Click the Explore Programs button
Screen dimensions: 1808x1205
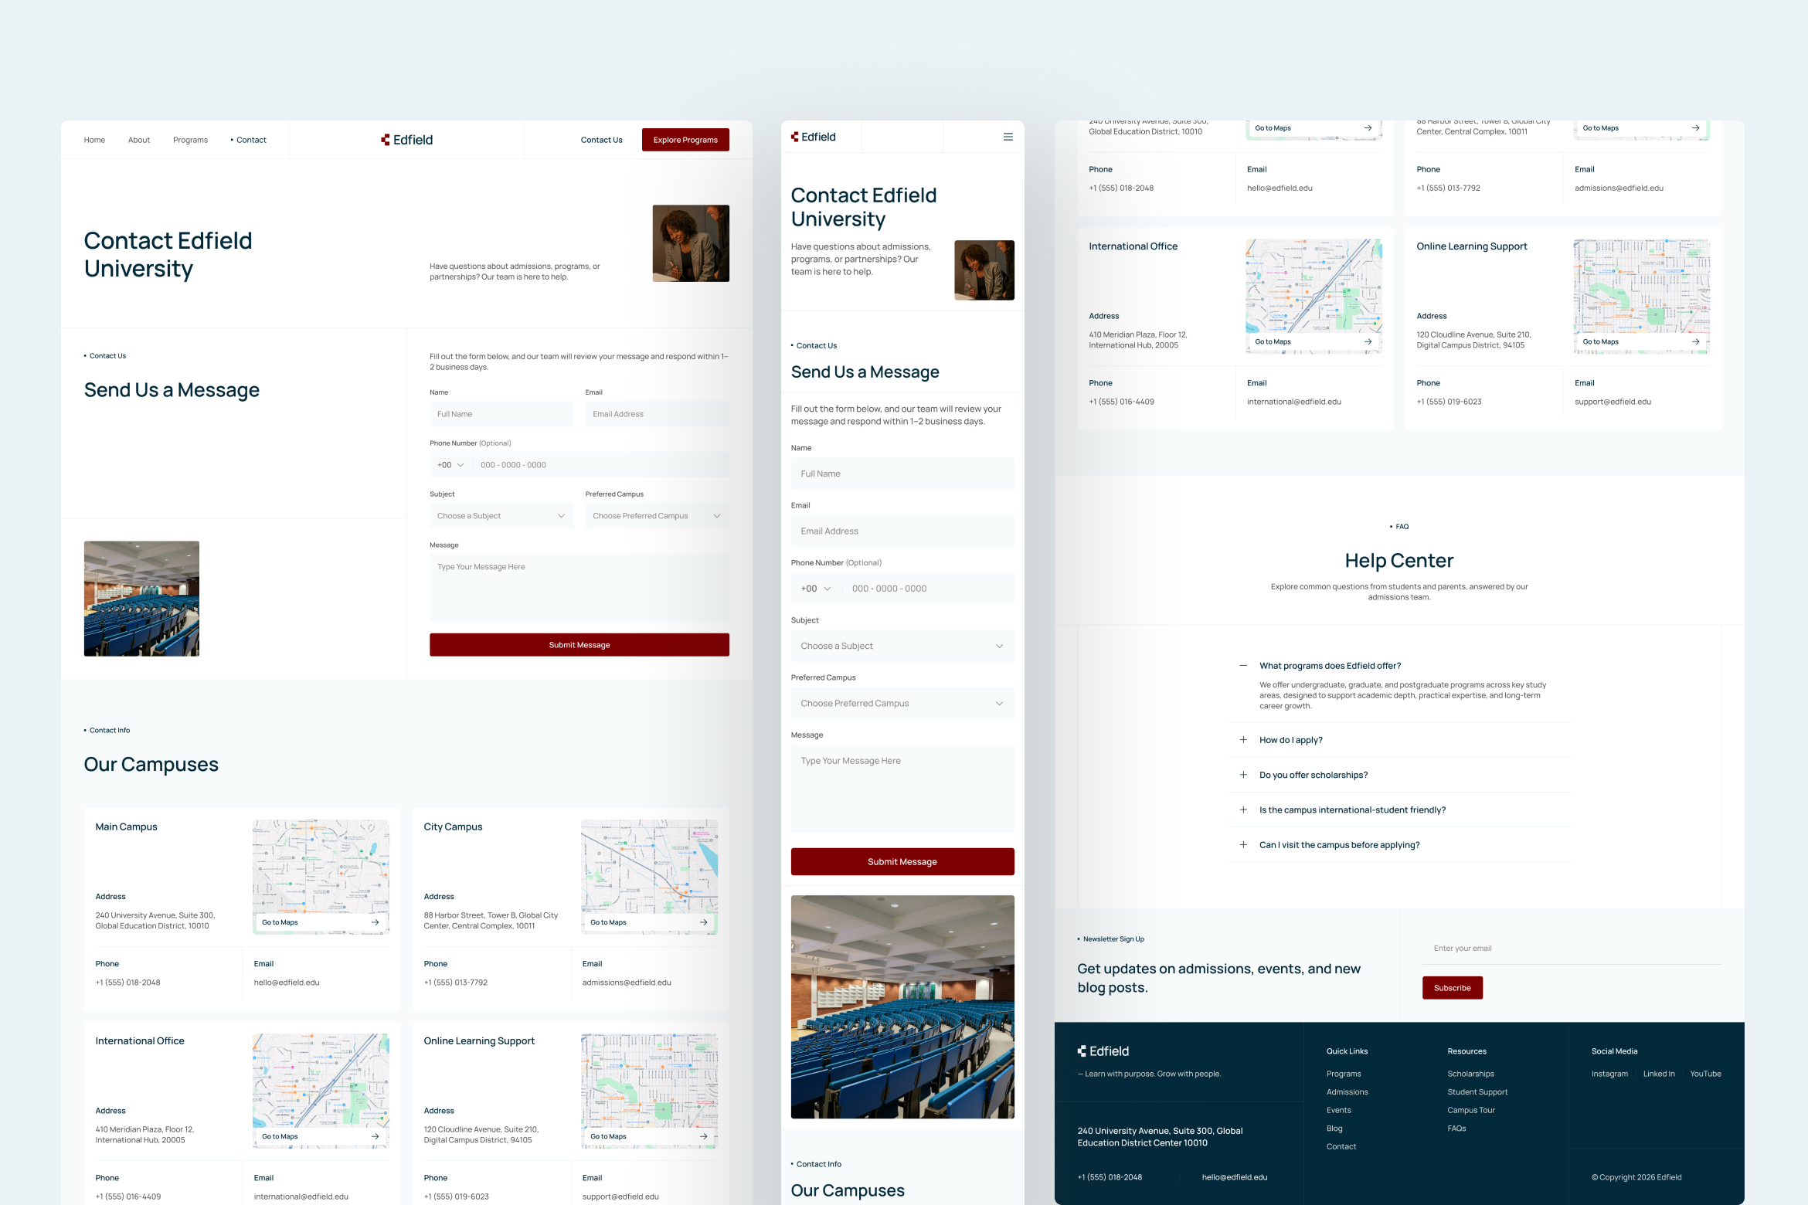(685, 140)
